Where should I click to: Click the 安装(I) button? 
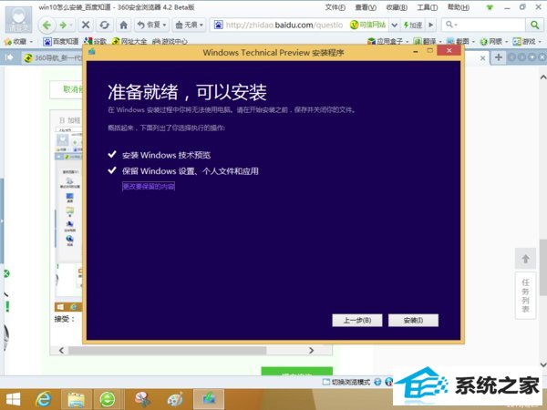[413, 320]
